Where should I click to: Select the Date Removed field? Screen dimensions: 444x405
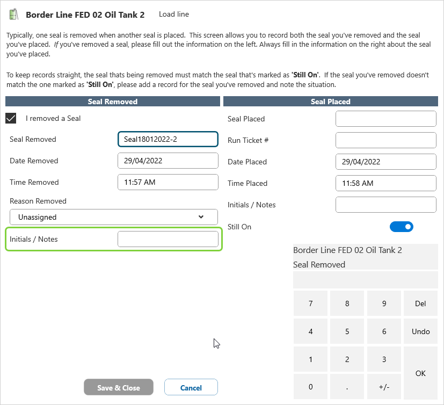[x=168, y=161]
